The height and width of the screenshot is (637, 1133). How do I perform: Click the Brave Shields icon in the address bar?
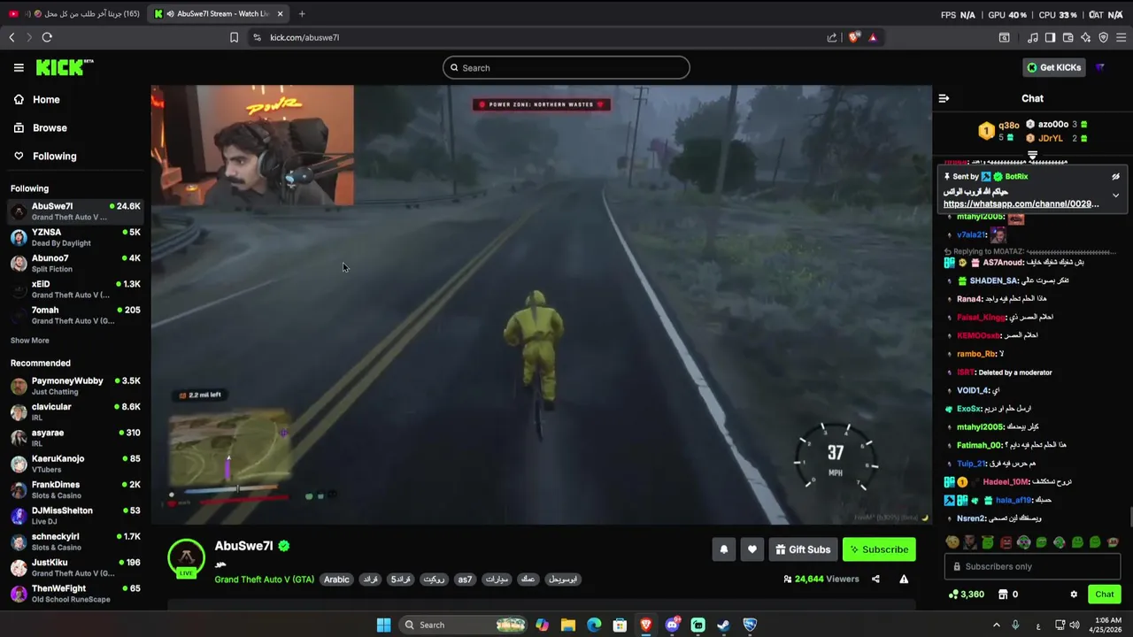pos(854,37)
